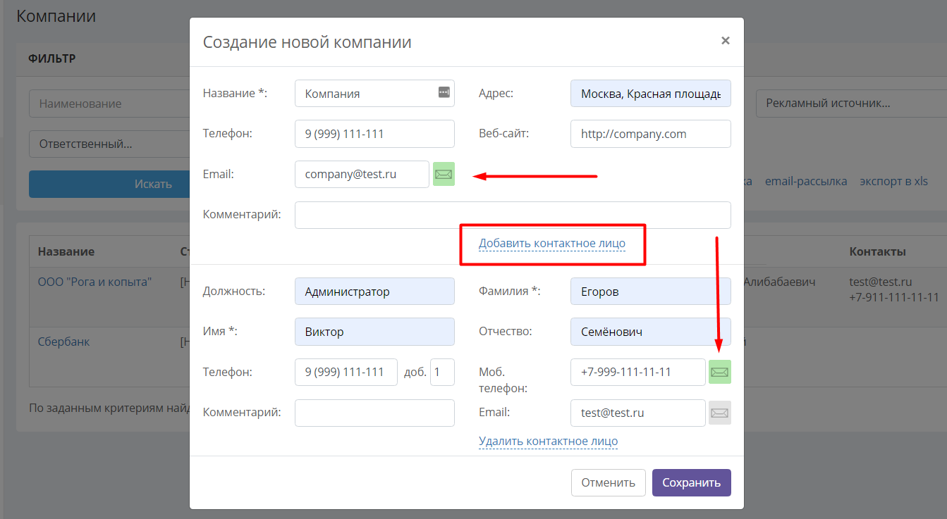Click the Должность field 'Администратор'
Screen dimensions: 947x519
click(x=374, y=292)
